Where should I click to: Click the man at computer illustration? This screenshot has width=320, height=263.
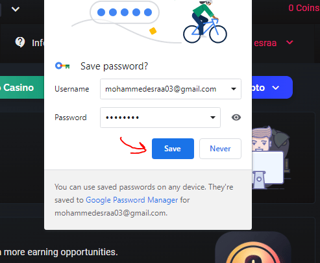(x=268, y=157)
